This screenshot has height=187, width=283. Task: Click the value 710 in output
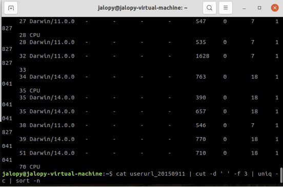(x=200, y=153)
